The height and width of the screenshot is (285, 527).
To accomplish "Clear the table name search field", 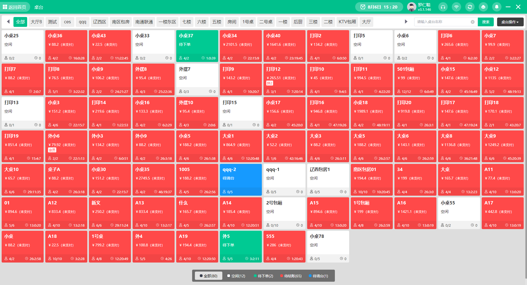I will (x=472, y=22).
